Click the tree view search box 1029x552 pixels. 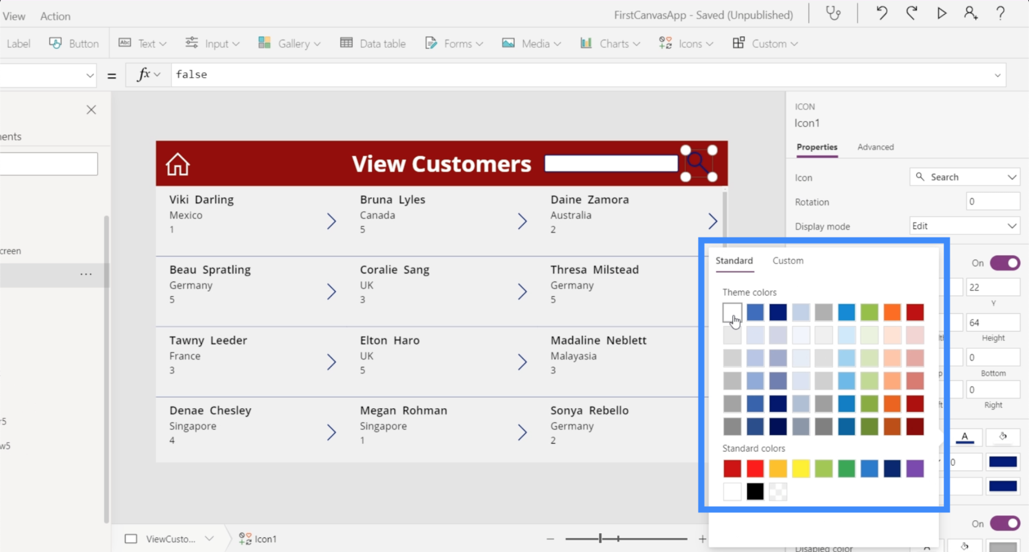tap(48, 164)
